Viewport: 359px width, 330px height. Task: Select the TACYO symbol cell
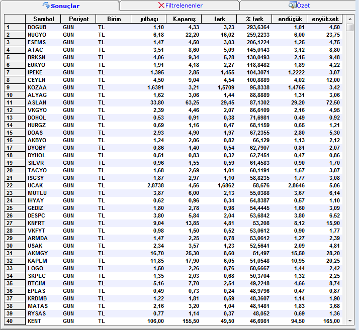43,170
